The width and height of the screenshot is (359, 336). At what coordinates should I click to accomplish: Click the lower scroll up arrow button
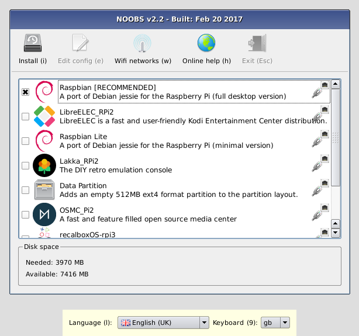click(x=336, y=224)
